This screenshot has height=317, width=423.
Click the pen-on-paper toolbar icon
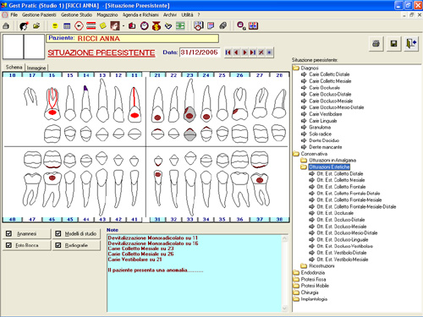[168, 26]
